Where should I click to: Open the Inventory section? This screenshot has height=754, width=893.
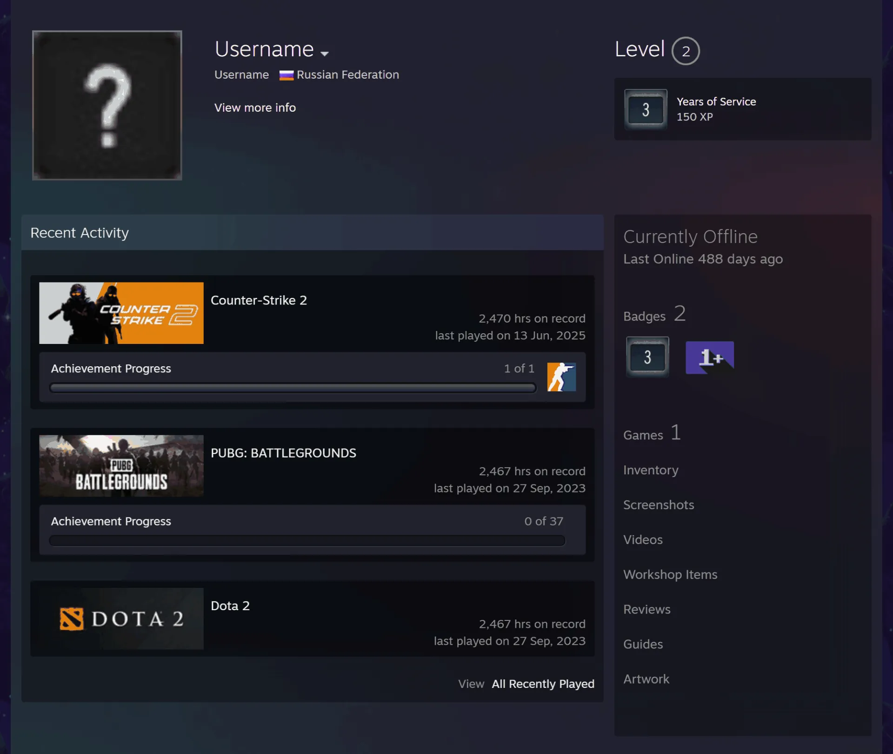coord(651,470)
